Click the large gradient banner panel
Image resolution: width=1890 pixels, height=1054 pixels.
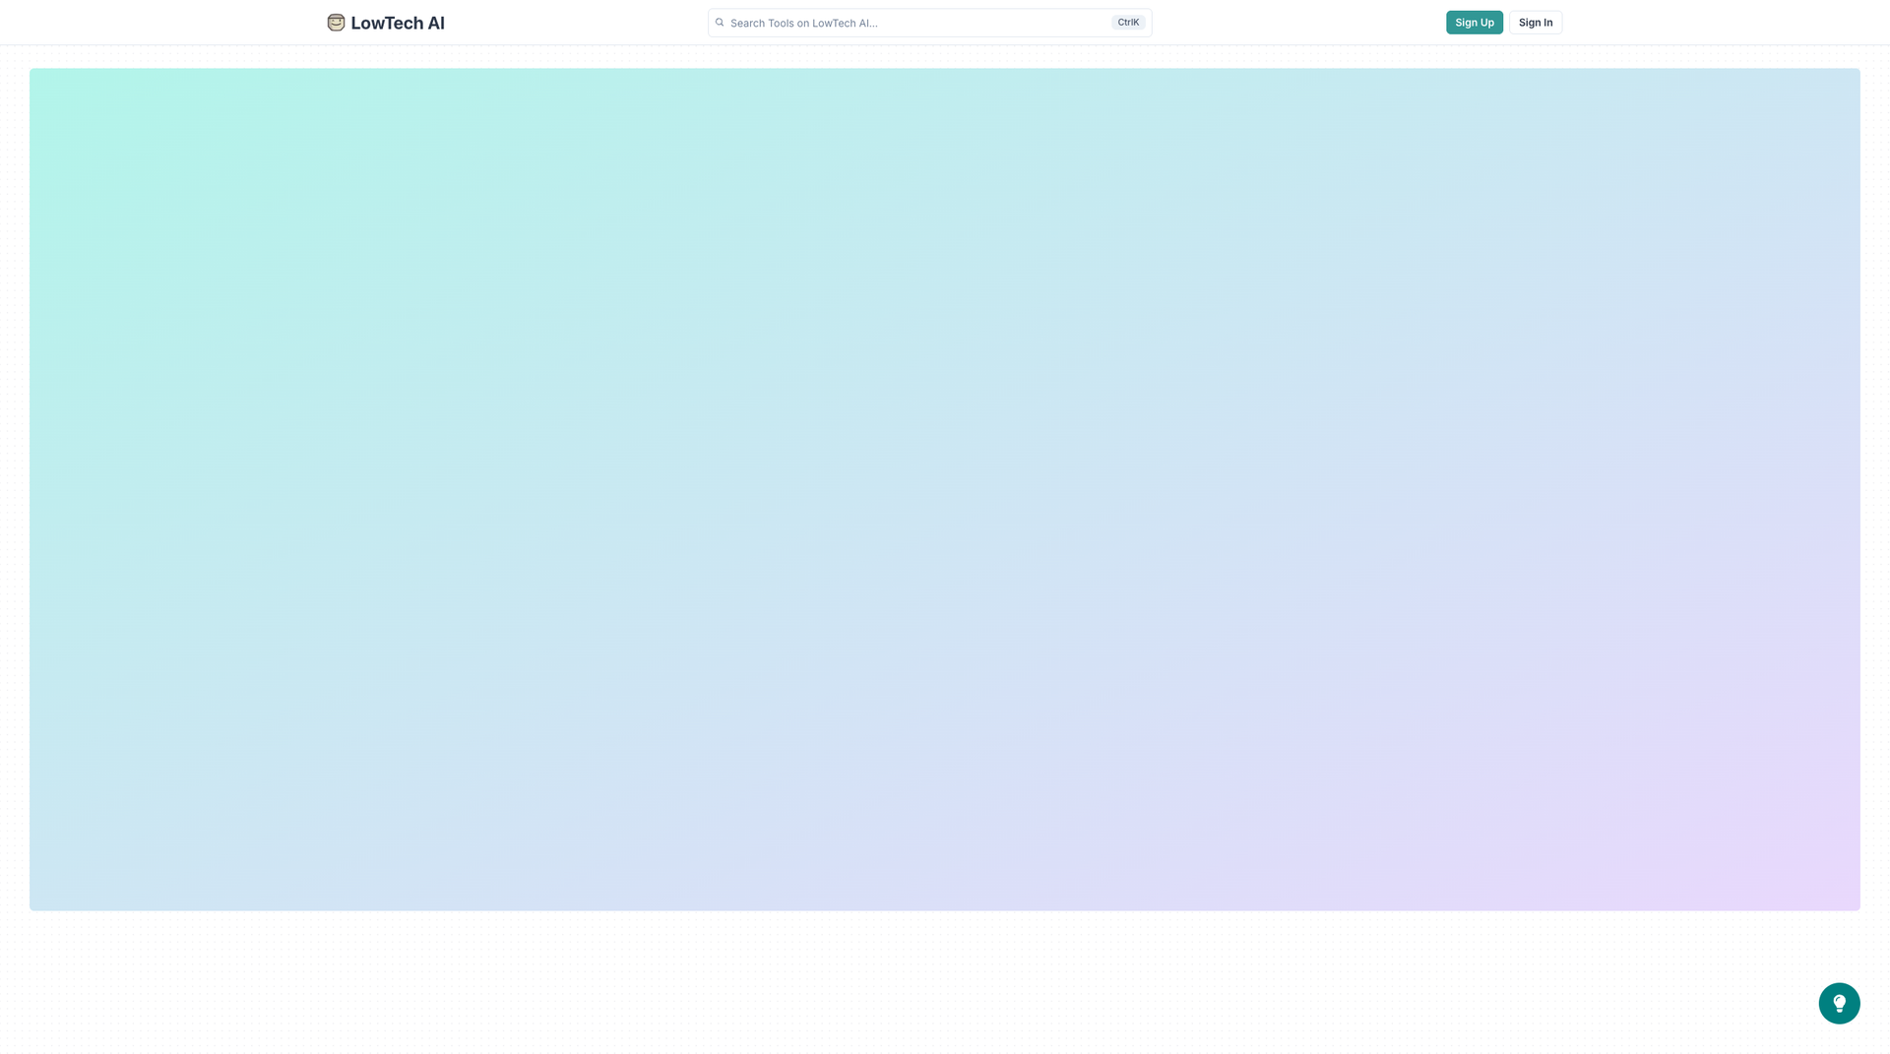(x=944, y=489)
